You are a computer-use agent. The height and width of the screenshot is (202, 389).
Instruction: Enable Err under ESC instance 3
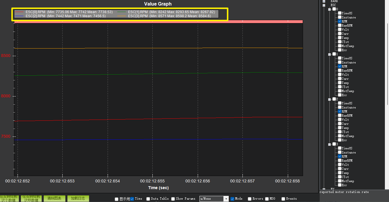[x=340, y=185]
